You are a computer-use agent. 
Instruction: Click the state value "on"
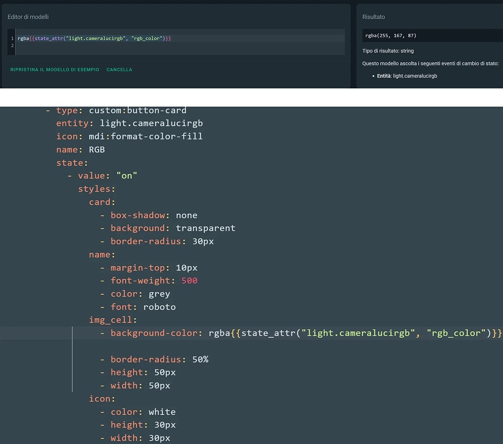click(x=128, y=175)
